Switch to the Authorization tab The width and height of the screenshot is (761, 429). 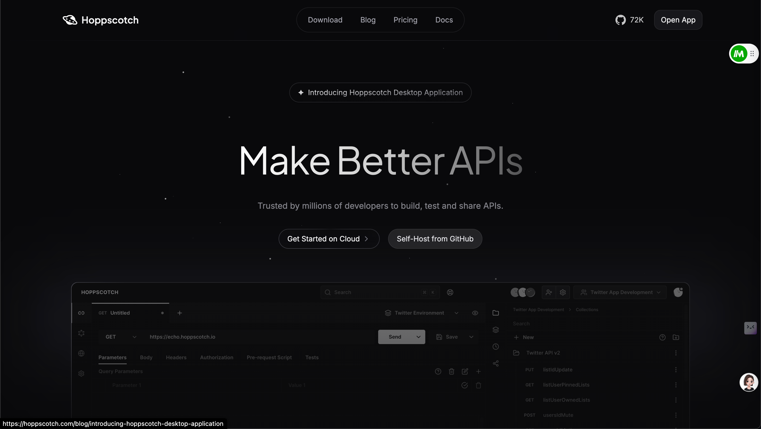pyautogui.click(x=217, y=358)
